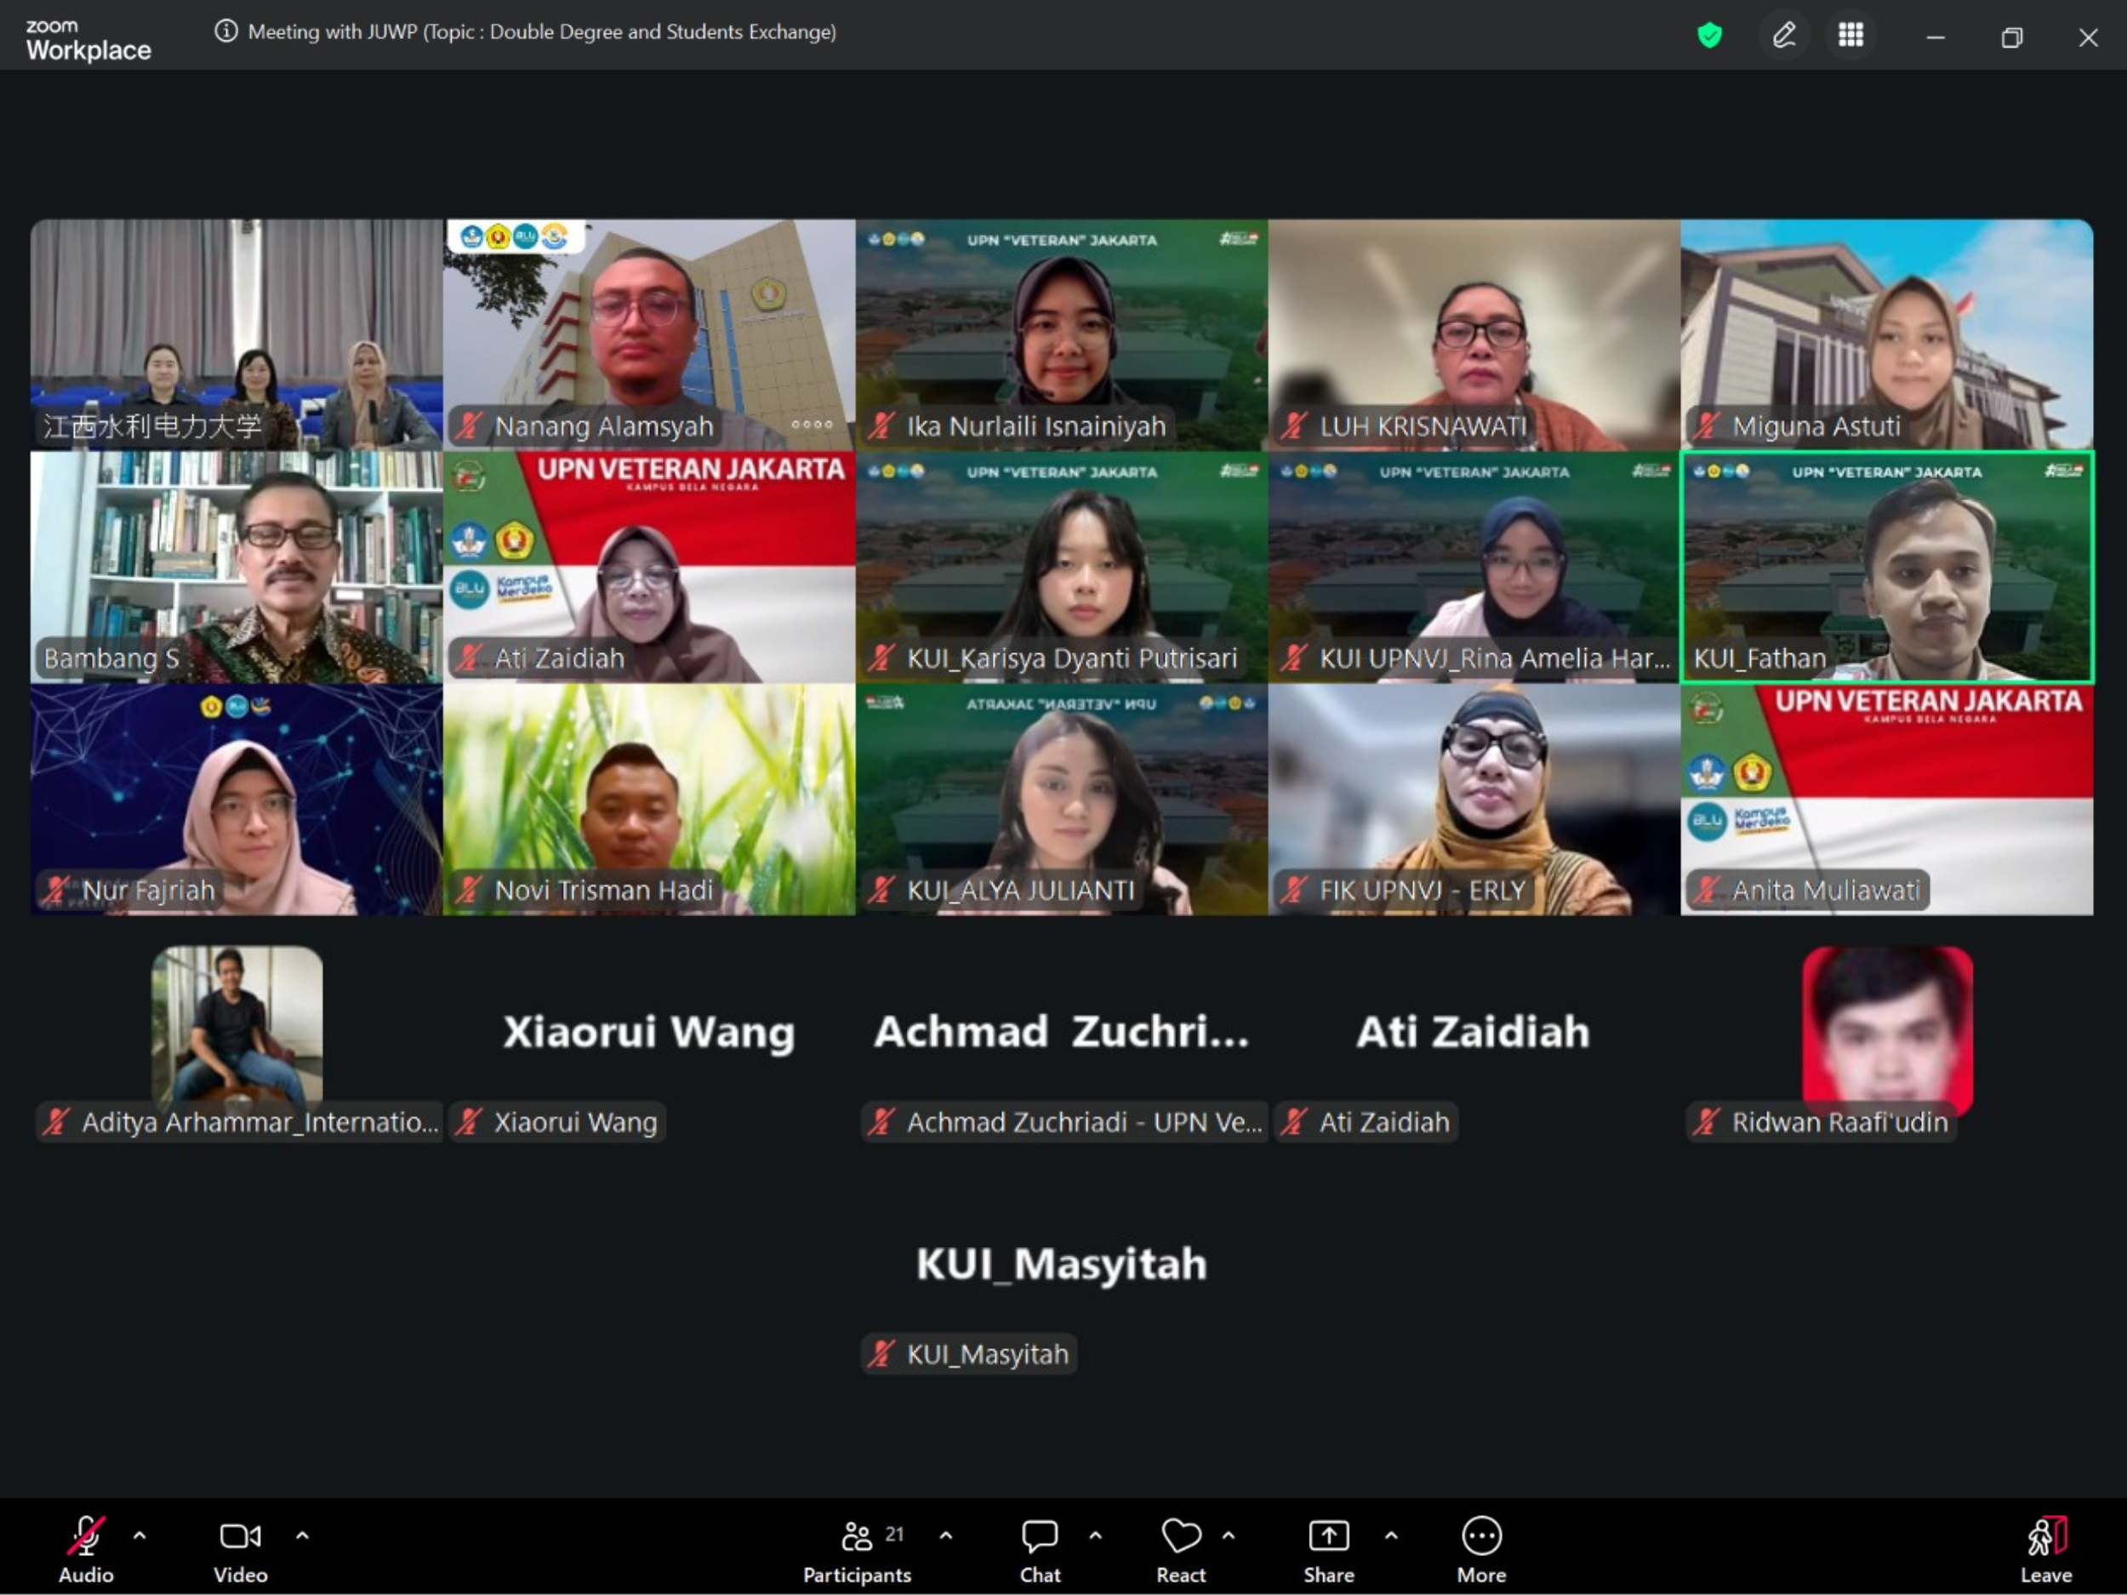Open the grid view layout icon
Viewport: 2127px width, 1595px height.
pyautogui.click(x=1850, y=36)
